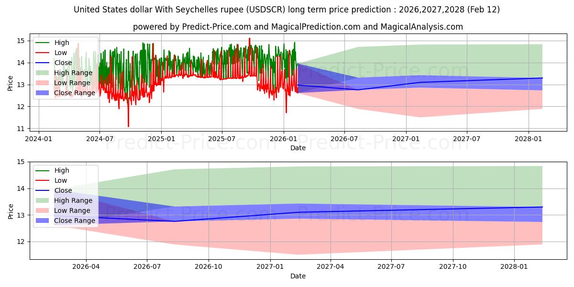Click the USDSCR chart title at the top
Screen dimensions: 574x287
coord(287,10)
